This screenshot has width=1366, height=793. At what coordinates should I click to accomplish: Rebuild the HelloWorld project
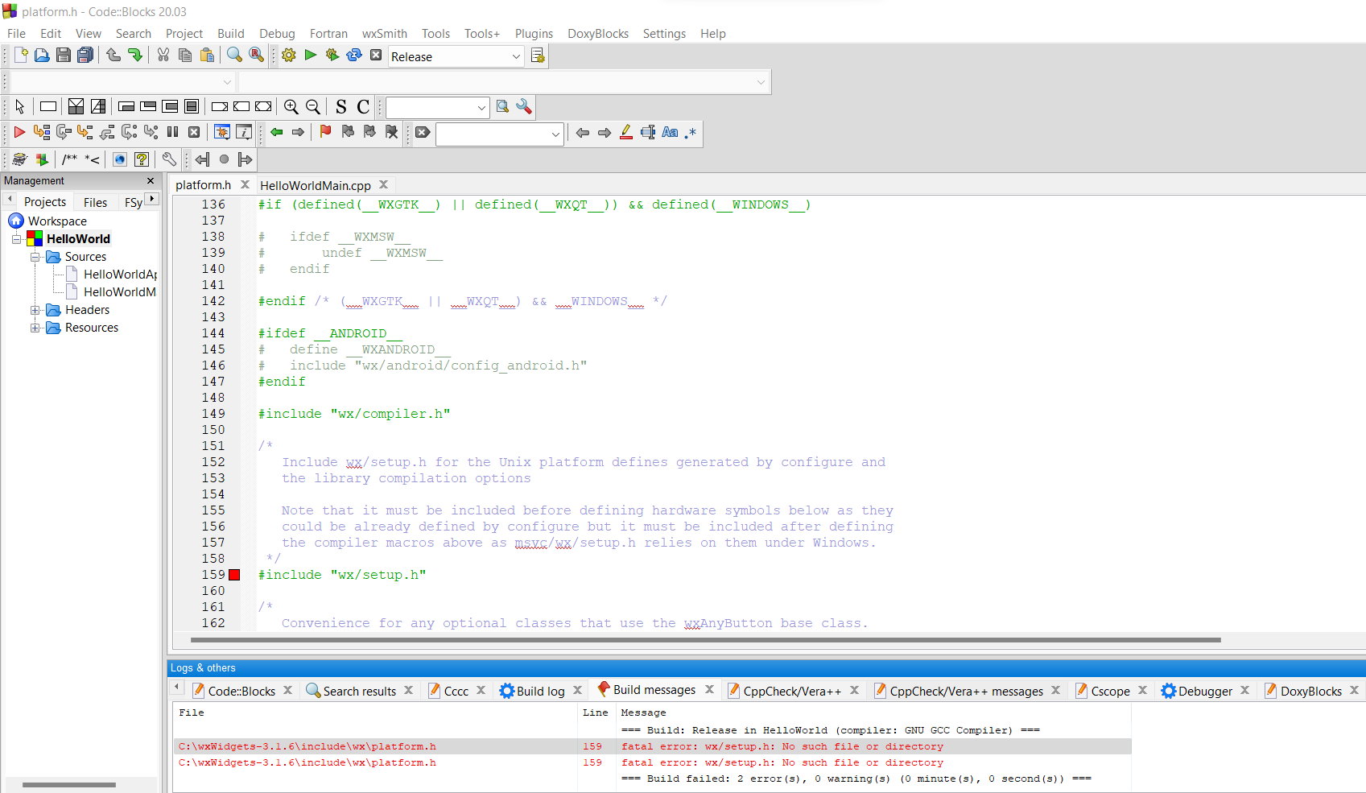(x=354, y=55)
